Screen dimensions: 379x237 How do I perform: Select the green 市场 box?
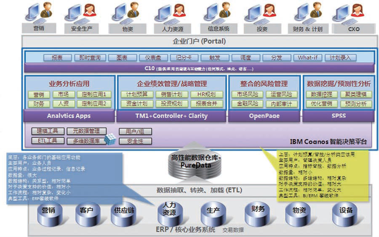click(64, 95)
